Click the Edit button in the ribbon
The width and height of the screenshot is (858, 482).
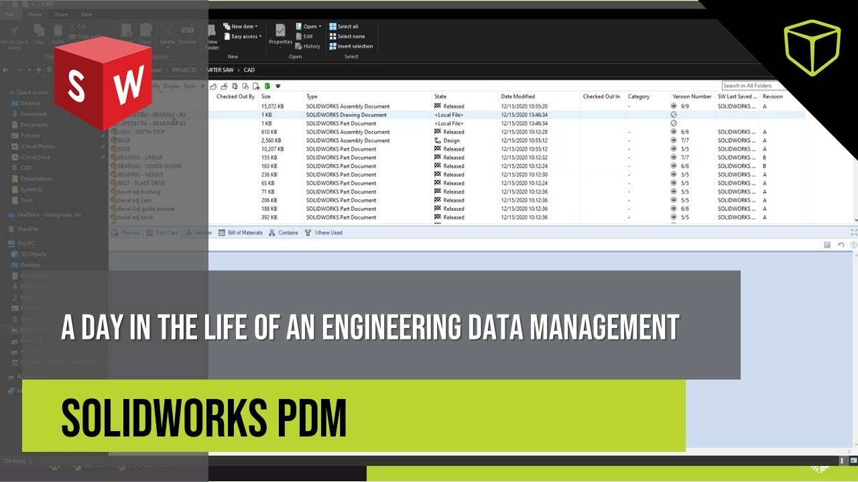304,36
